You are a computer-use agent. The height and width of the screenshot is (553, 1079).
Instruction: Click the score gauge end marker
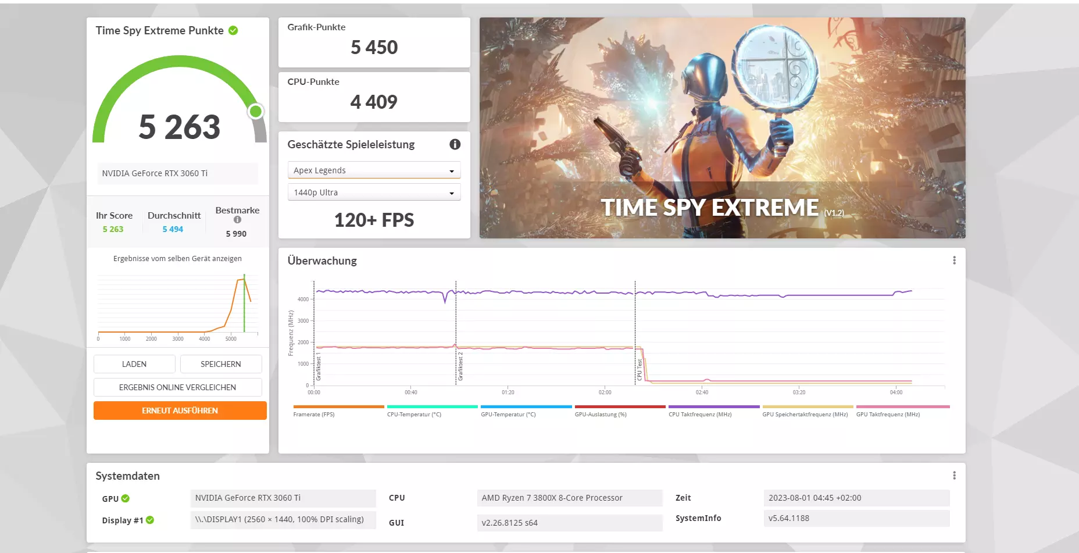pos(256,111)
